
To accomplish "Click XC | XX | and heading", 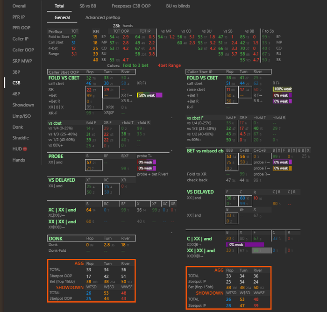I will [x=62, y=210].
